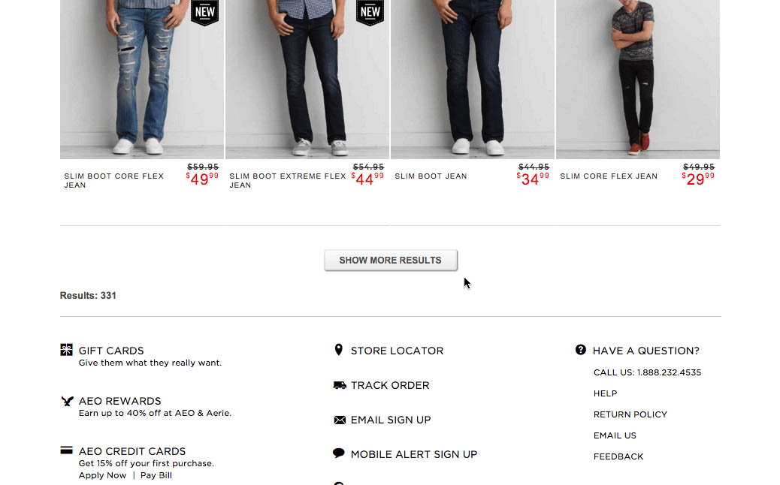Follow the Pay Bill link

(156, 475)
